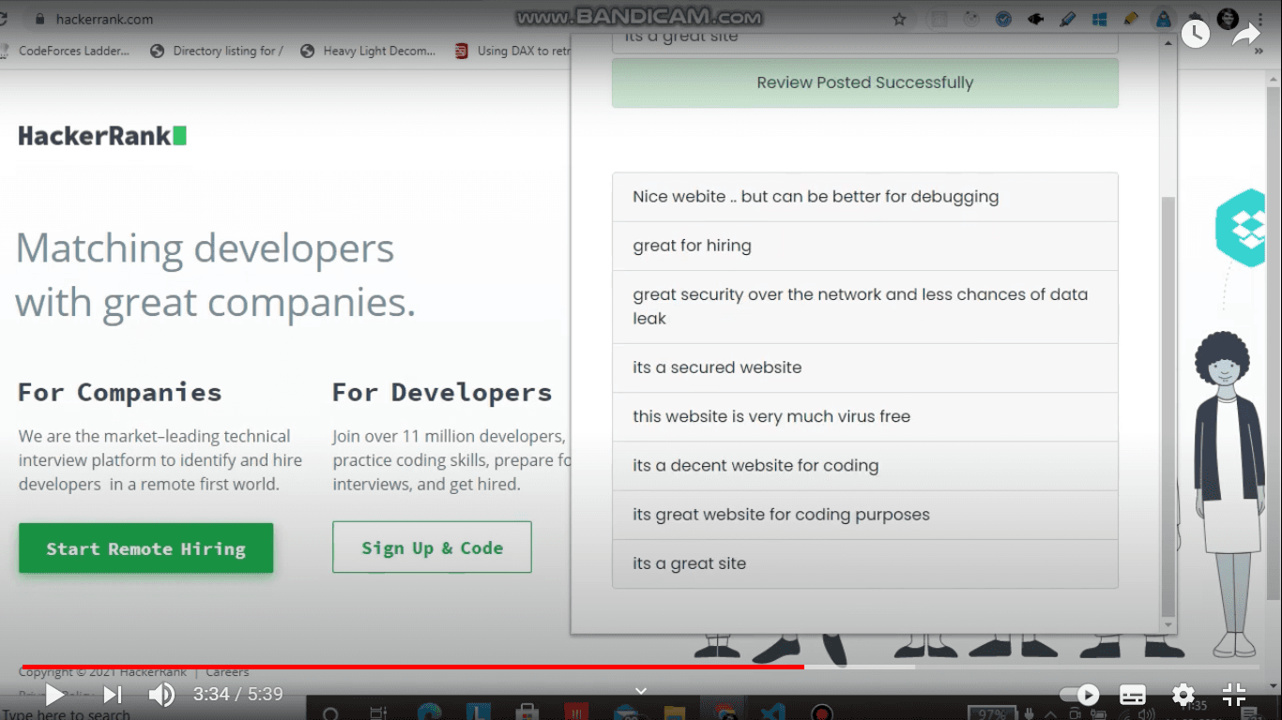Open the video settings gear
Screen dimensions: 1282x720
1183,695
